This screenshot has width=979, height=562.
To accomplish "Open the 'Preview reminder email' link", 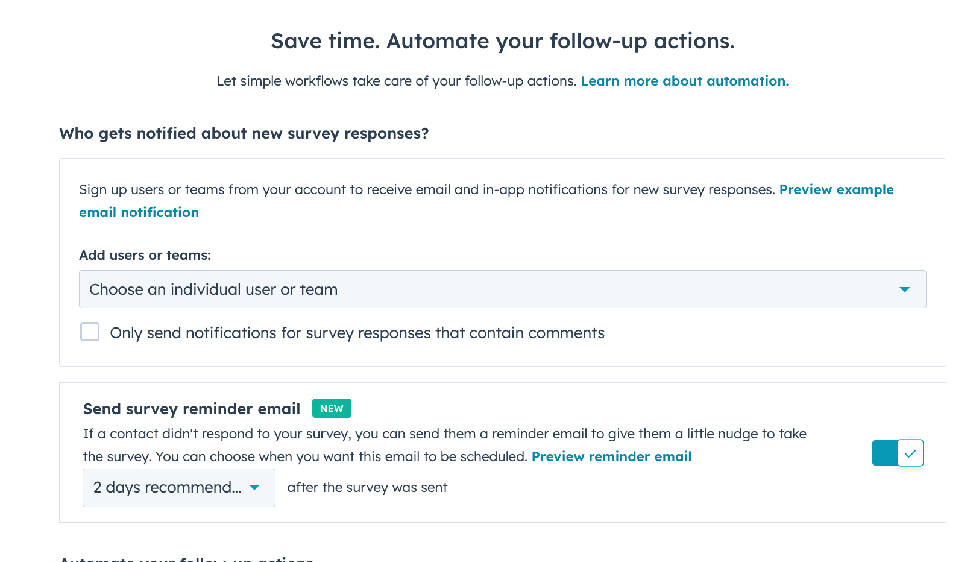I will pos(611,456).
